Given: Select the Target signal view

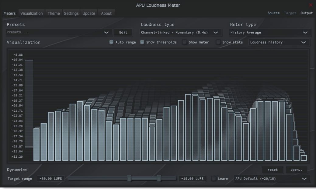Looking at the screenshot, I should click(x=290, y=13).
